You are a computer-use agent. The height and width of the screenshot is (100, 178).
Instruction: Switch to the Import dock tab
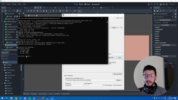point(9,8)
